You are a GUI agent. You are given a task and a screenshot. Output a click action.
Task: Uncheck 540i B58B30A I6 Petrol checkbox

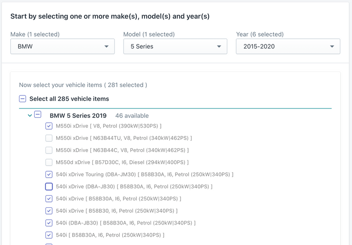point(49,235)
